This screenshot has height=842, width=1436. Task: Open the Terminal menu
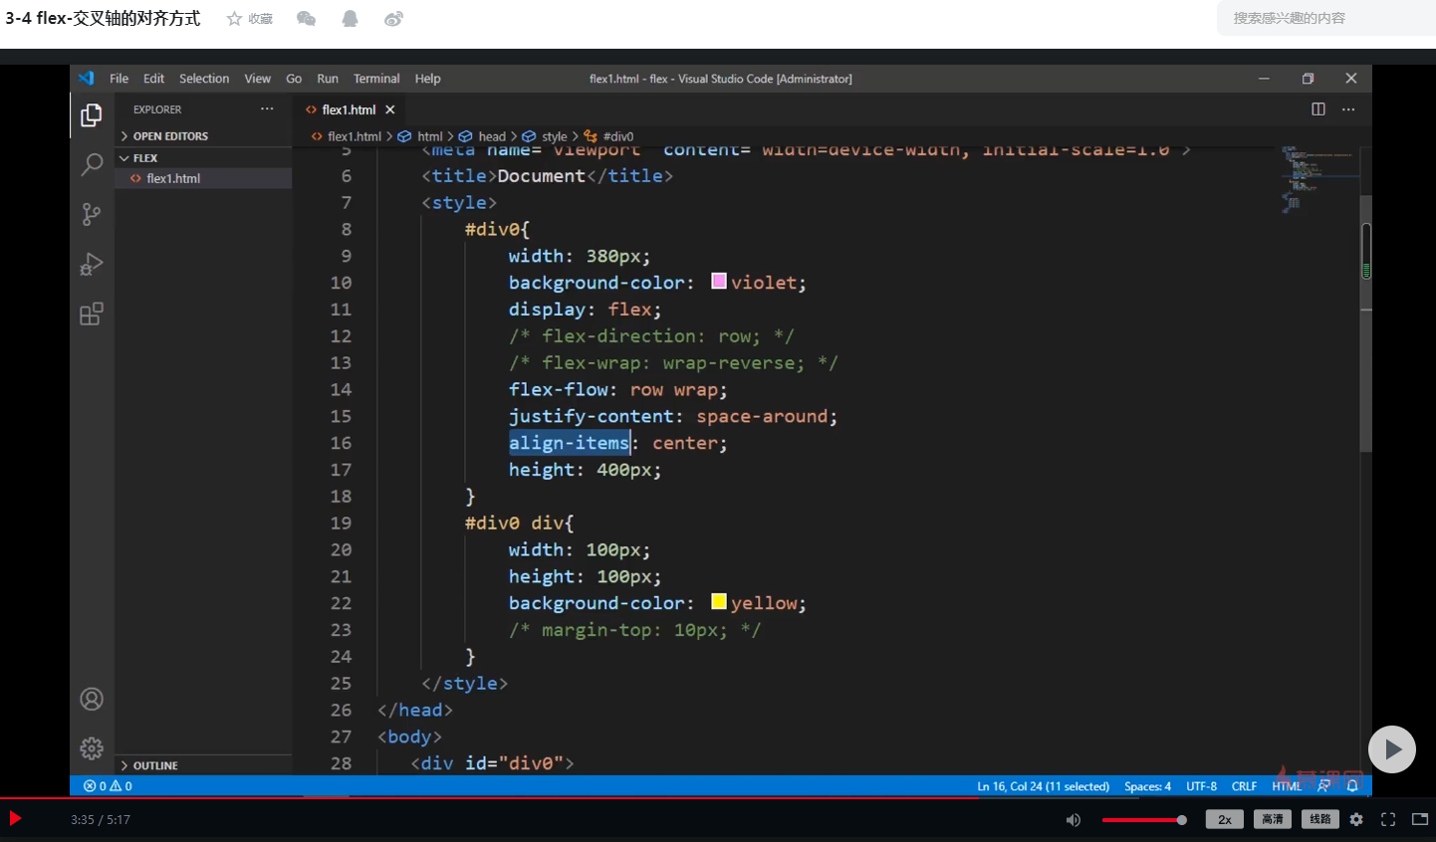pyautogui.click(x=375, y=79)
